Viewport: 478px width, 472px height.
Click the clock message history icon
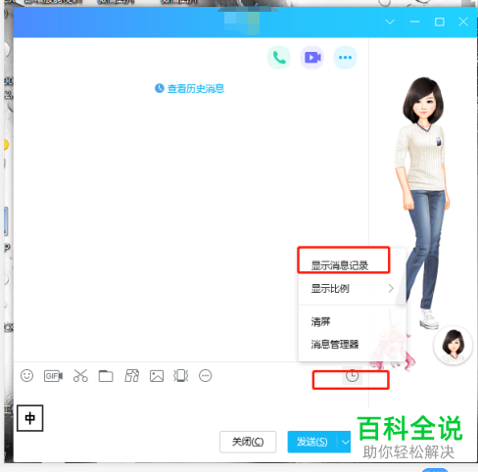click(x=352, y=376)
